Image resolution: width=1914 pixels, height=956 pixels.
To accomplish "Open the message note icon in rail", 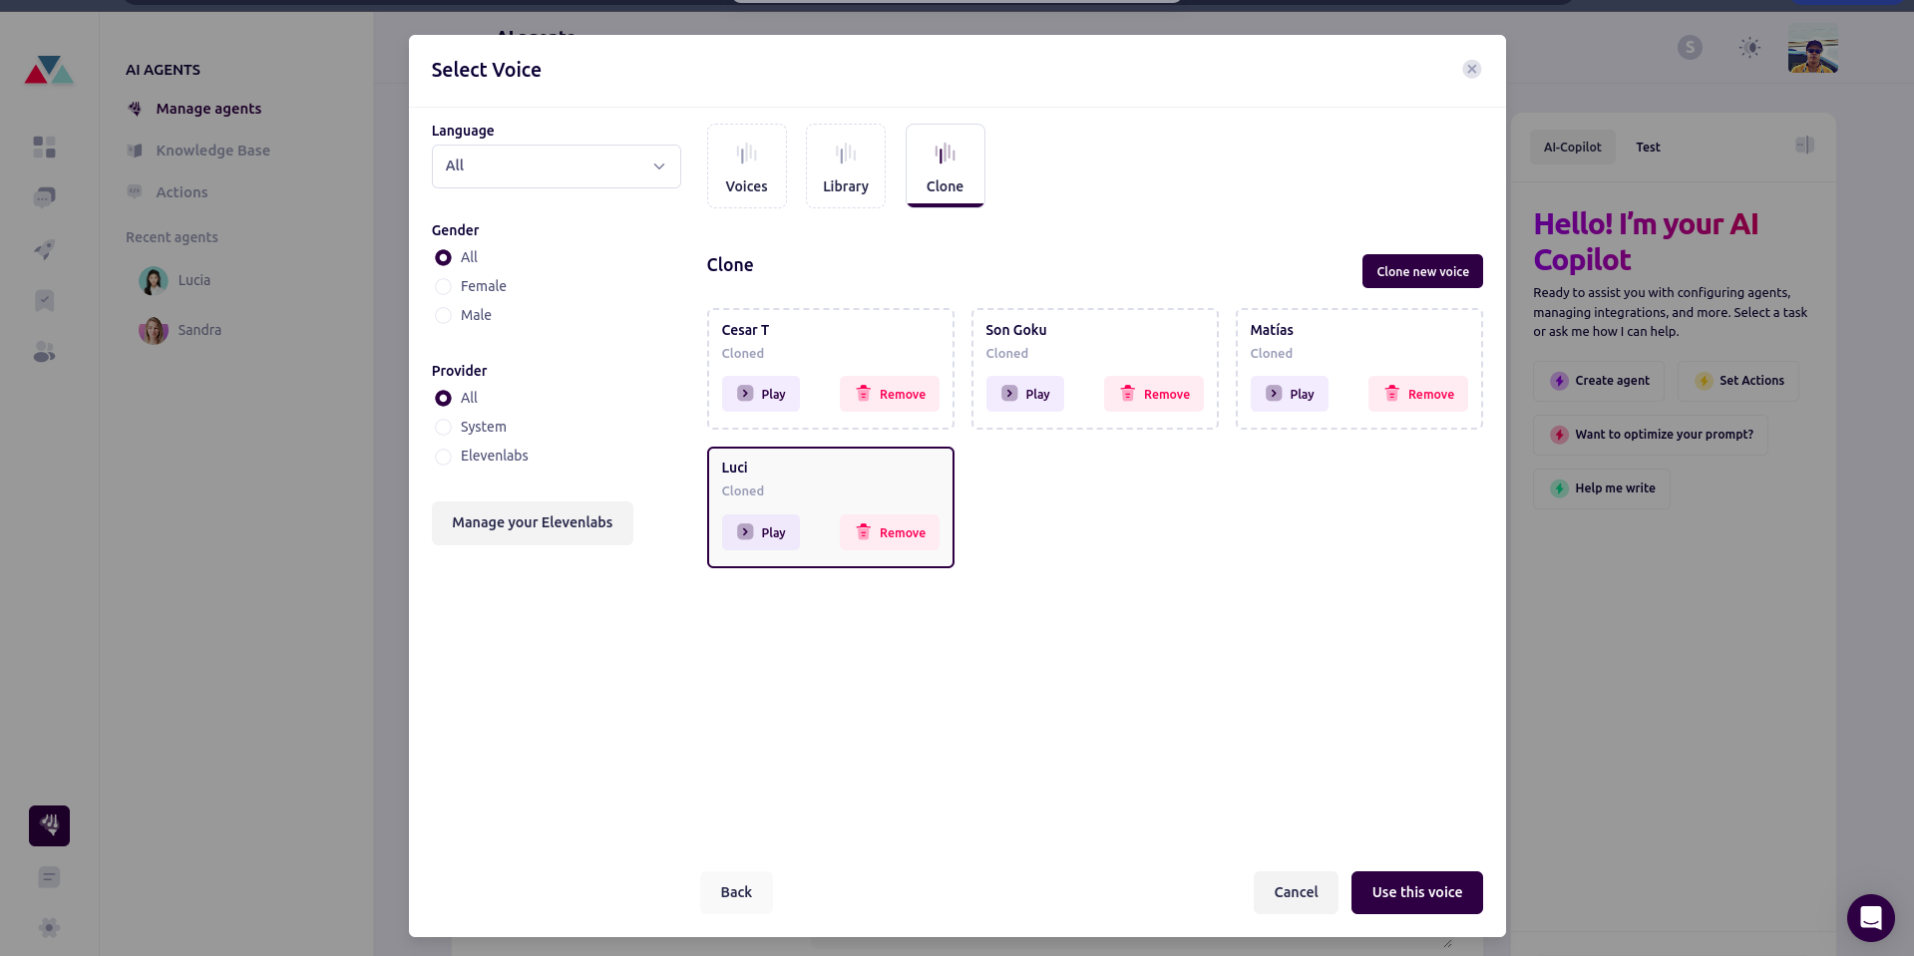I will [49, 877].
